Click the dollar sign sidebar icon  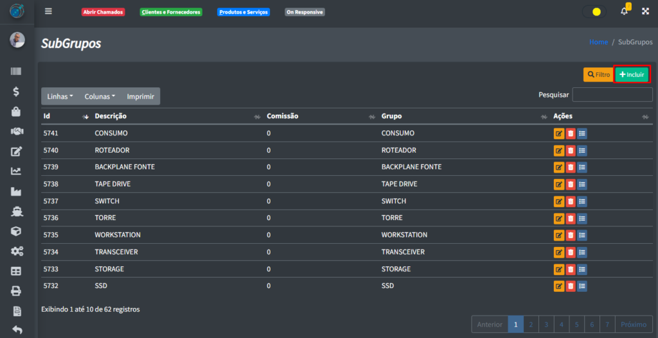click(17, 91)
